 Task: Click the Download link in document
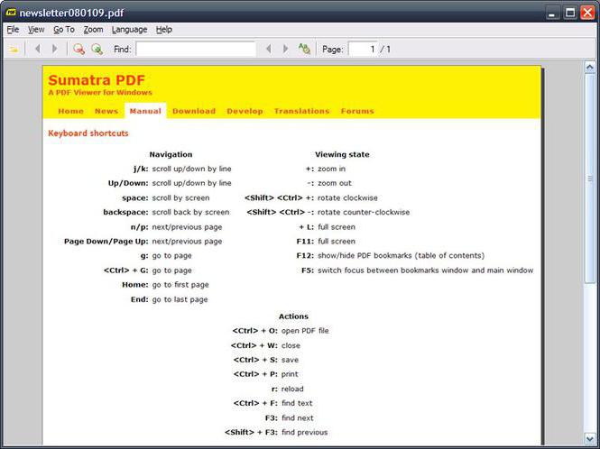[194, 111]
